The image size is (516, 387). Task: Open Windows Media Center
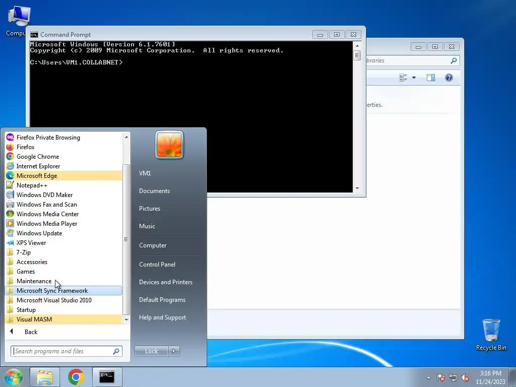click(x=63, y=214)
